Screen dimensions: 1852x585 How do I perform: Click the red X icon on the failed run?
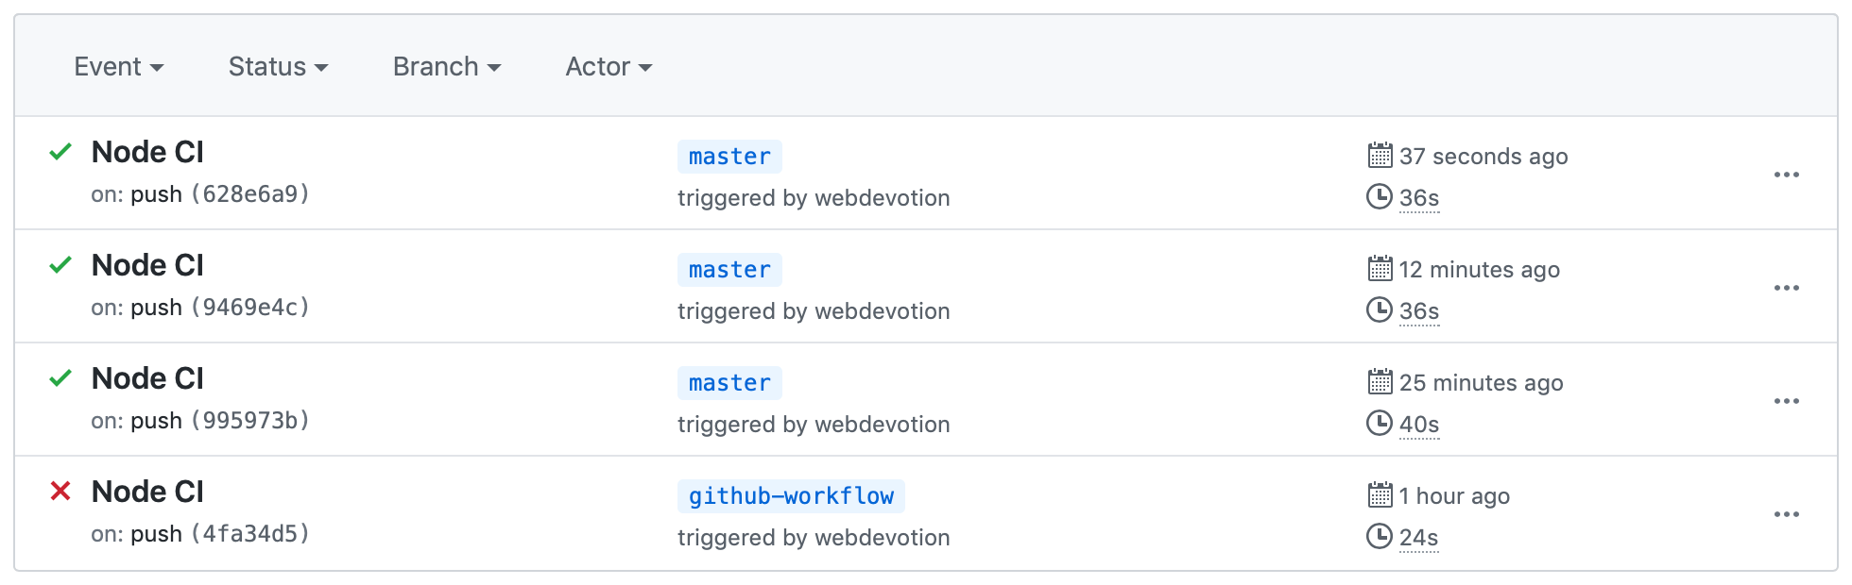click(x=60, y=492)
